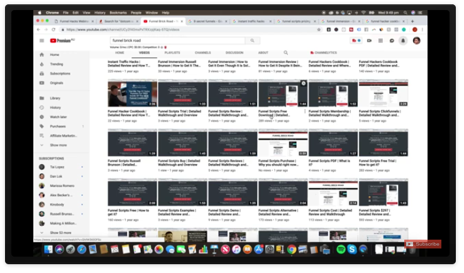The height and width of the screenshot is (273, 464).
Task: Open Funnel Scripts $297 video title
Action: click(375, 213)
